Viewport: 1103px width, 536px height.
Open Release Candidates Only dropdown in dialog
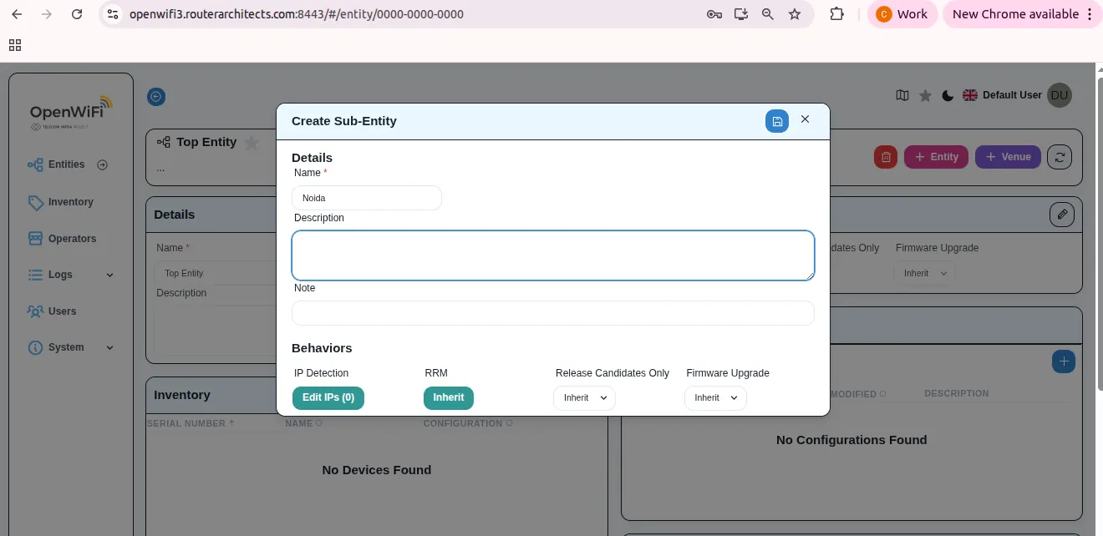coord(584,398)
